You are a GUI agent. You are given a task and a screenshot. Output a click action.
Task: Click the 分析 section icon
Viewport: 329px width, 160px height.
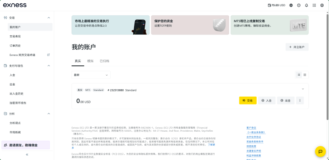(5, 114)
